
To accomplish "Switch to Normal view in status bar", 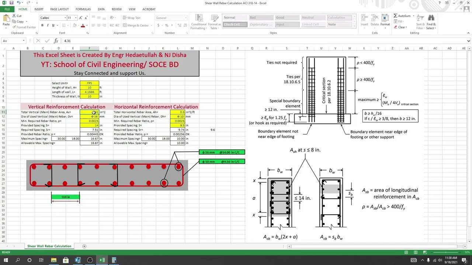I will [406, 252].
